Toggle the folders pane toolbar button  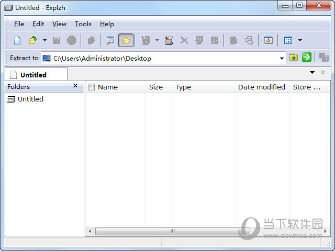(126, 40)
